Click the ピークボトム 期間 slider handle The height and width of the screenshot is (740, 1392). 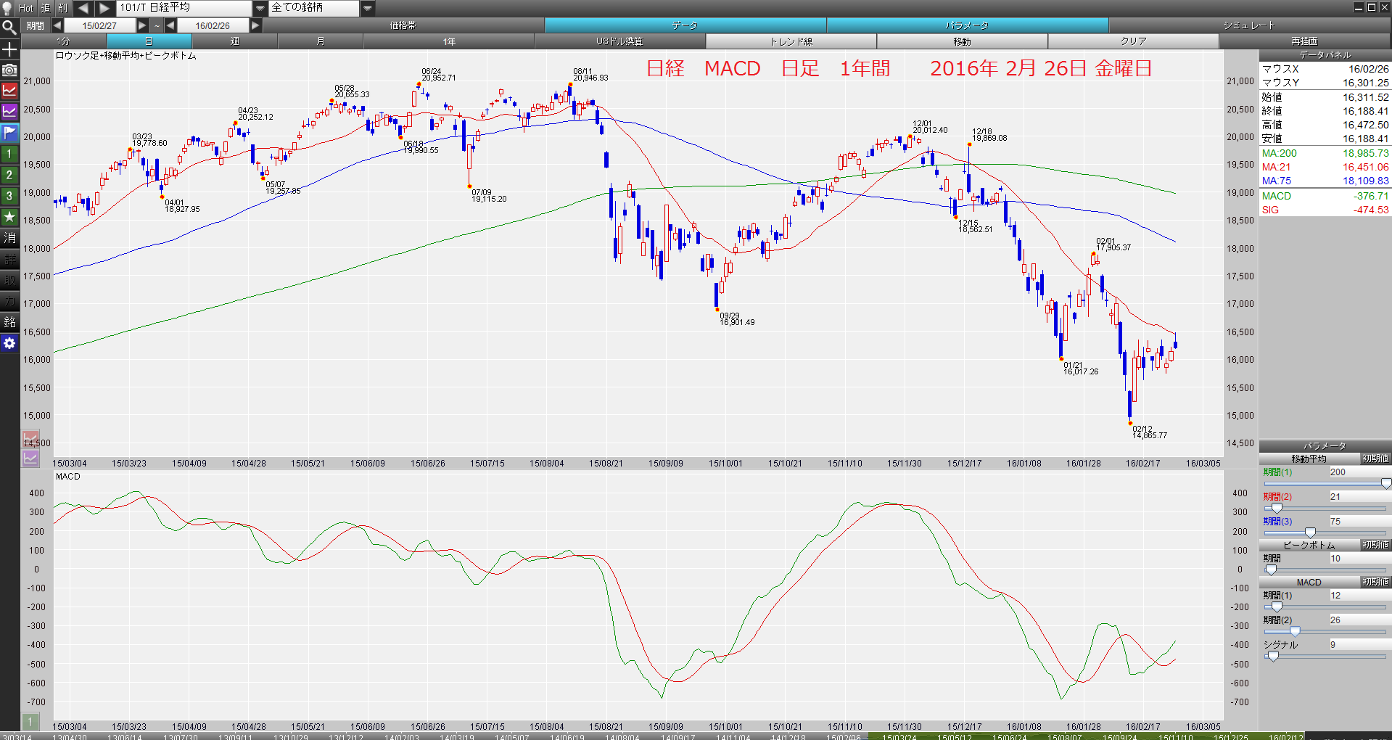pyautogui.click(x=1270, y=570)
